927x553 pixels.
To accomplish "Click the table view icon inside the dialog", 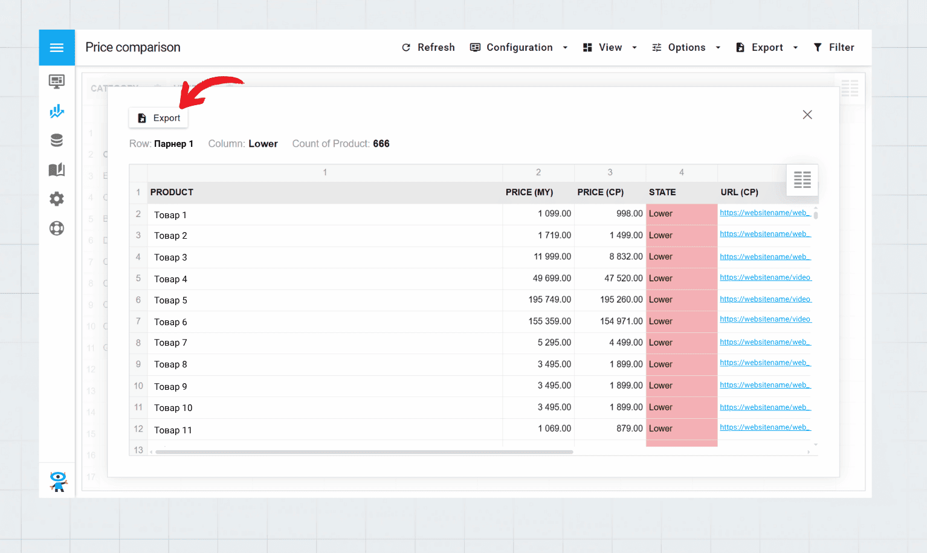I will pos(802,179).
